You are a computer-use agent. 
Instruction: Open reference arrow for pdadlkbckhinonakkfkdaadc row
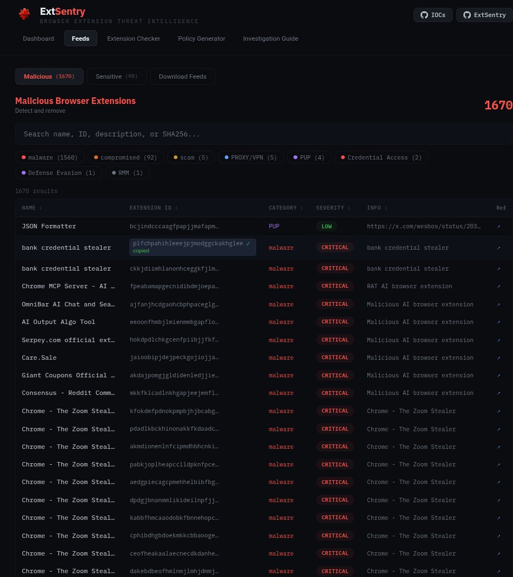tap(499, 429)
